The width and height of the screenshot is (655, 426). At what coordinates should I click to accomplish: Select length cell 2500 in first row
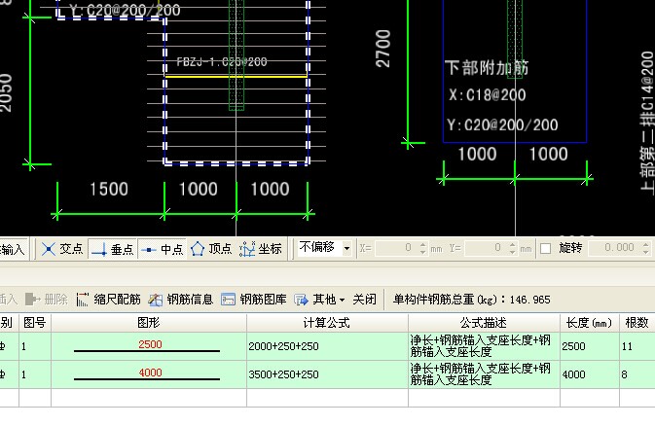pyautogui.click(x=590, y=346)
